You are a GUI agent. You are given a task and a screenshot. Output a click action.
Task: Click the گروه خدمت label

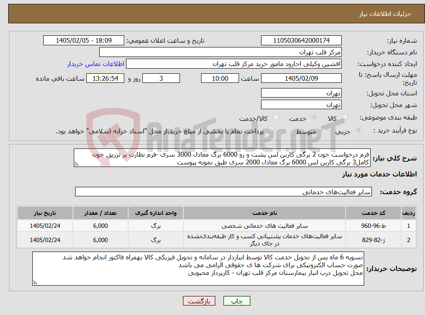pos(398,192)
